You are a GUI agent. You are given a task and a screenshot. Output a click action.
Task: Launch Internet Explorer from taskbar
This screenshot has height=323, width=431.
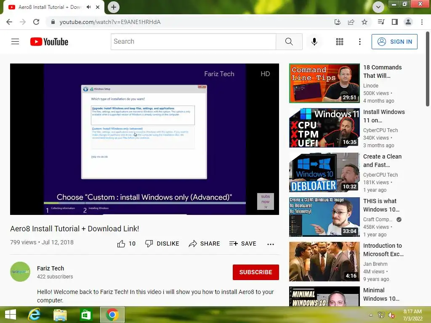35,315
